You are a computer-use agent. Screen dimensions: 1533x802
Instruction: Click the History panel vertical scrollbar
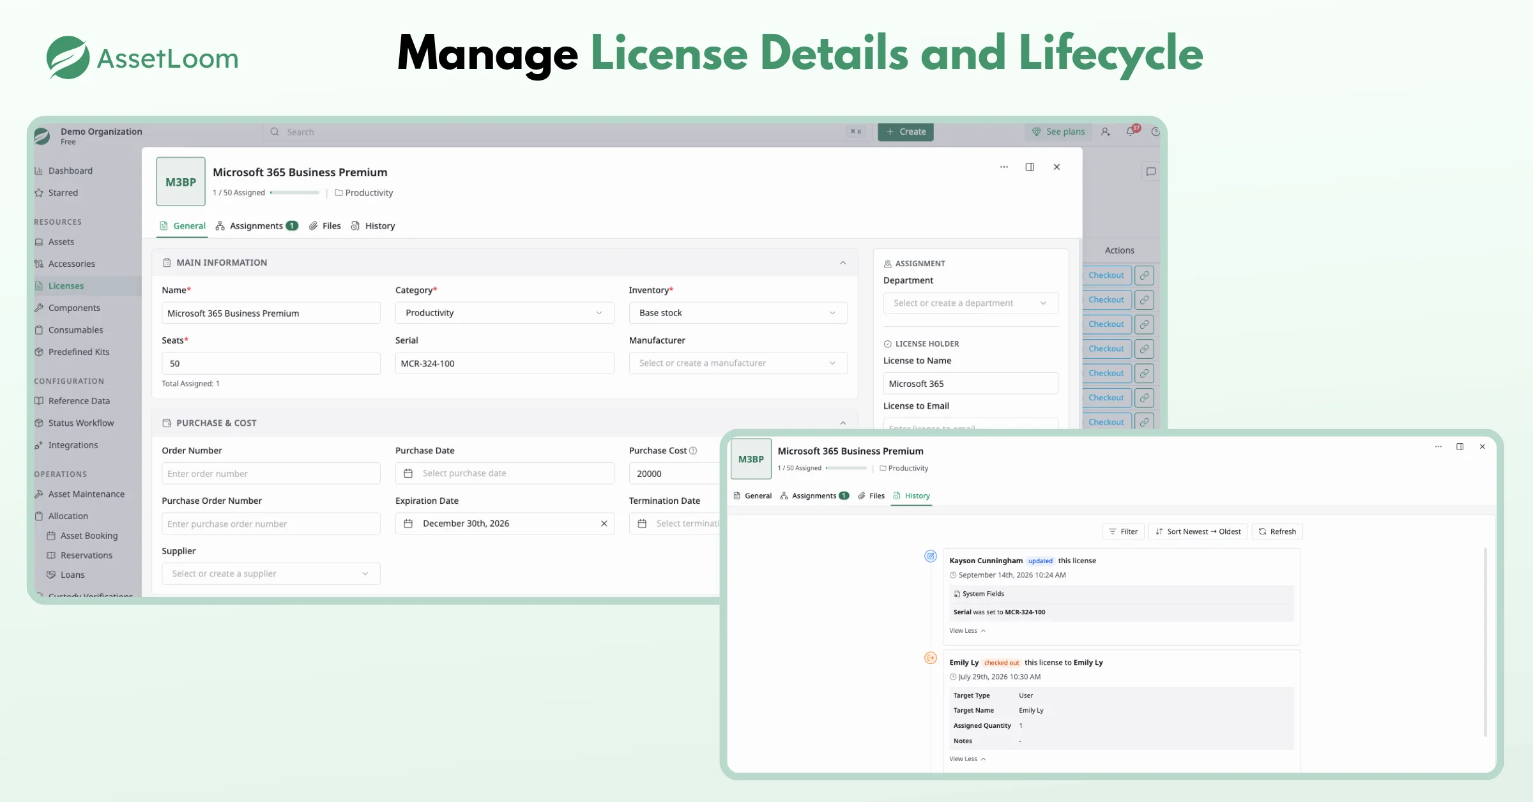tap(1485, 642)
